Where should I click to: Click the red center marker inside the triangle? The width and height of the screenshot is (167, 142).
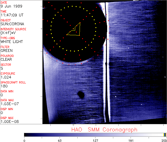[x=73, y=29]
